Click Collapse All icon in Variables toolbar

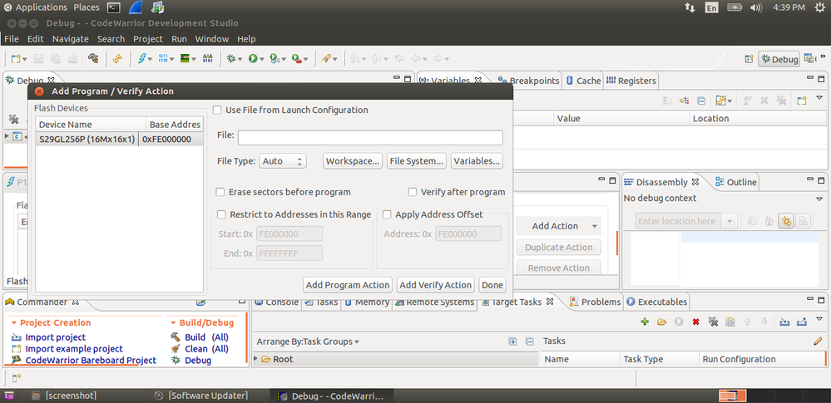pyautogui.click(x=700, y=100)
